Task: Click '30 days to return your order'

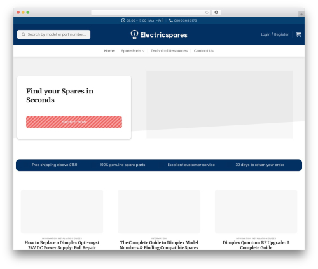Action: (260, 165)
